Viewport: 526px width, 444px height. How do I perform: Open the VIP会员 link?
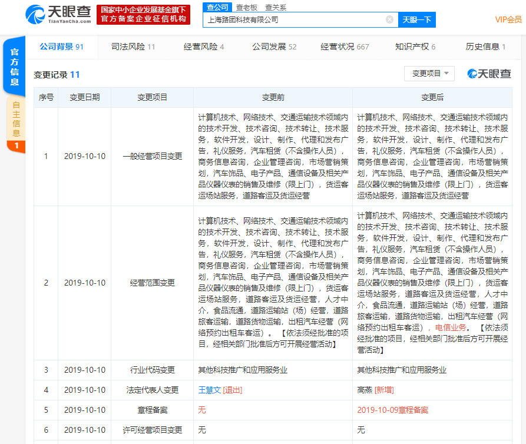pos(508,19)
